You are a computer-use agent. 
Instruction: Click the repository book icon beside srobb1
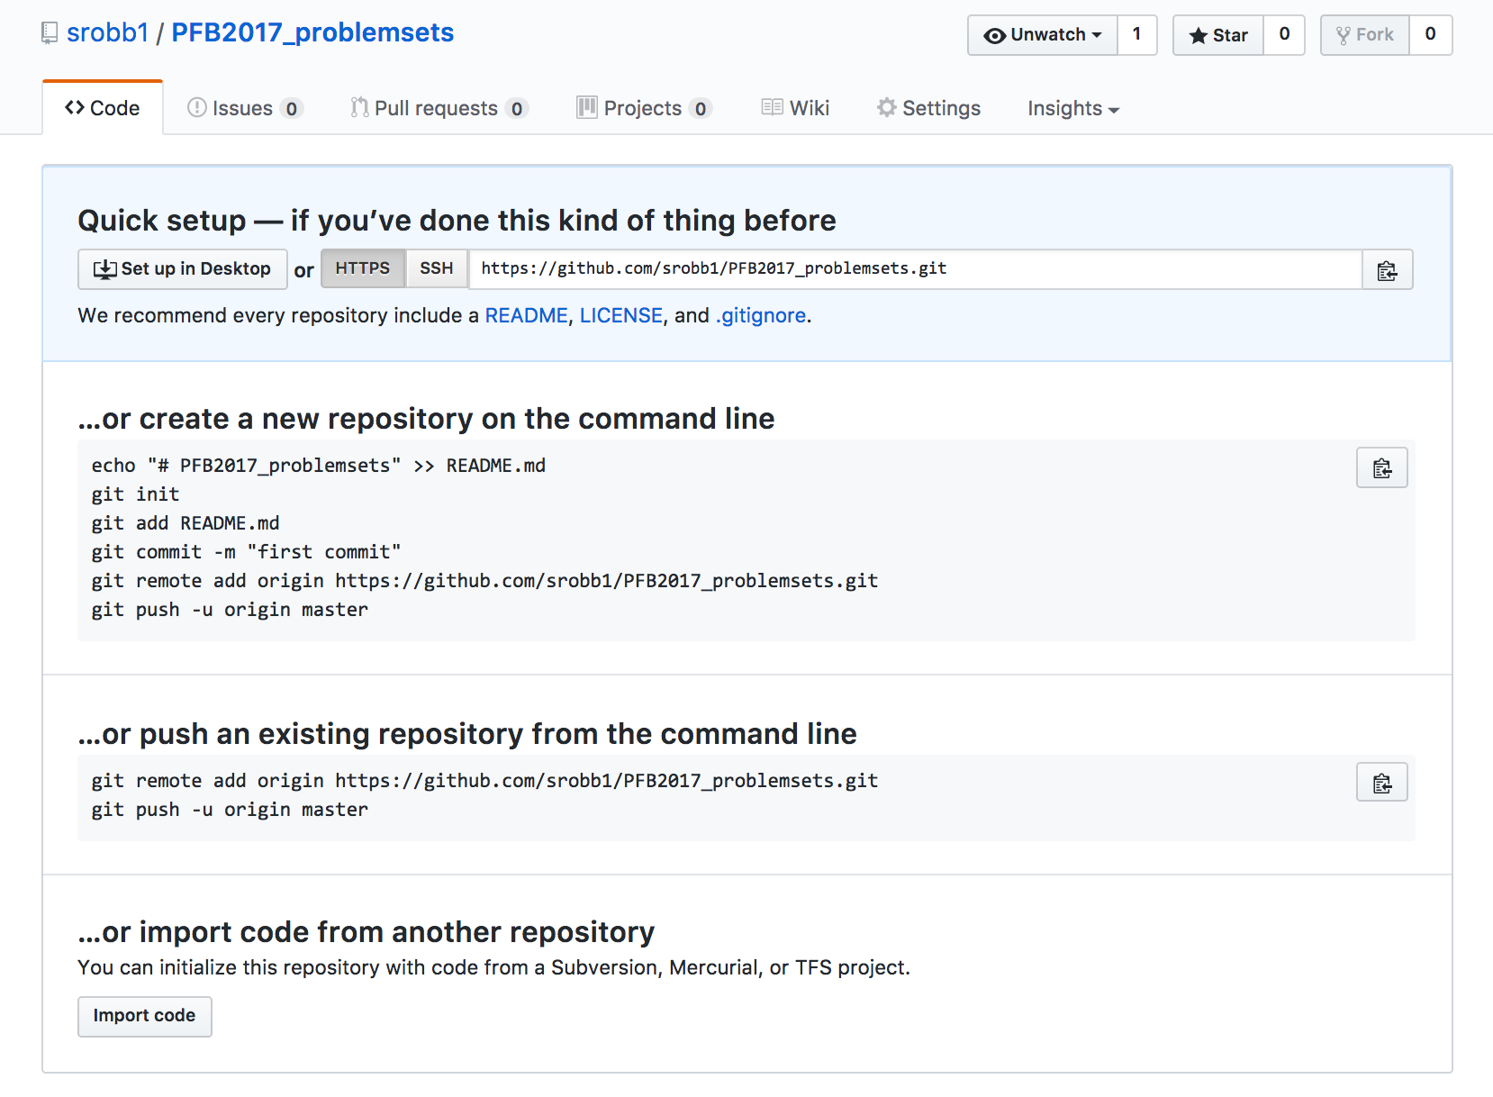pos(50,33)
